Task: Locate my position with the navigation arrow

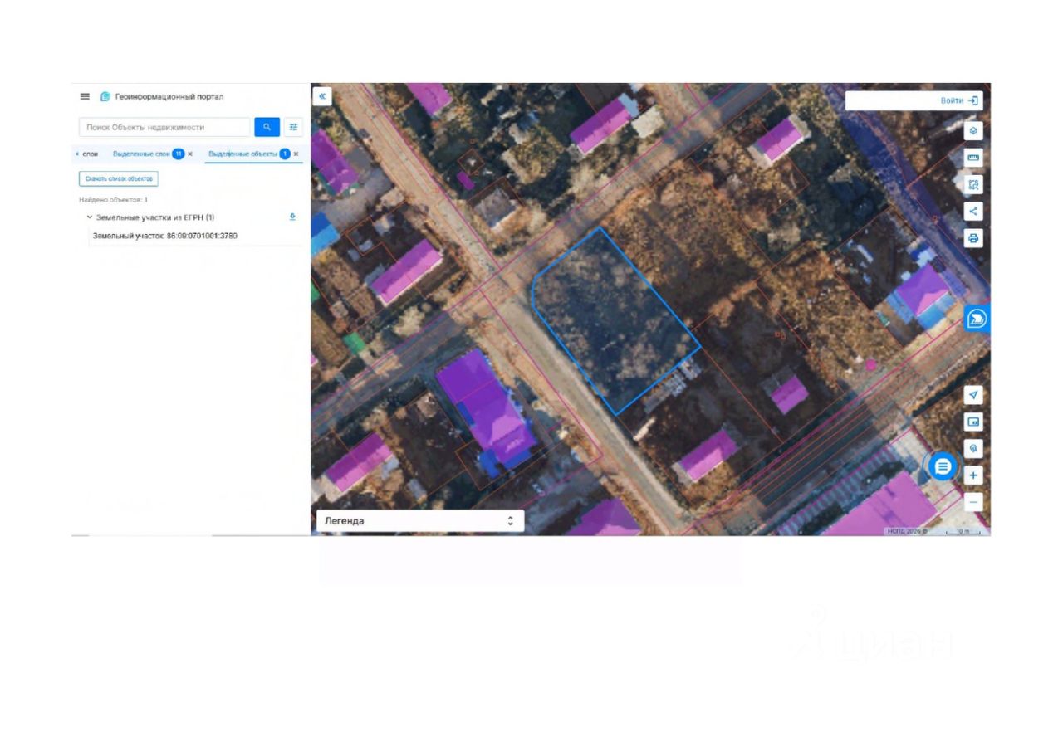Action: tap(973, 395)
